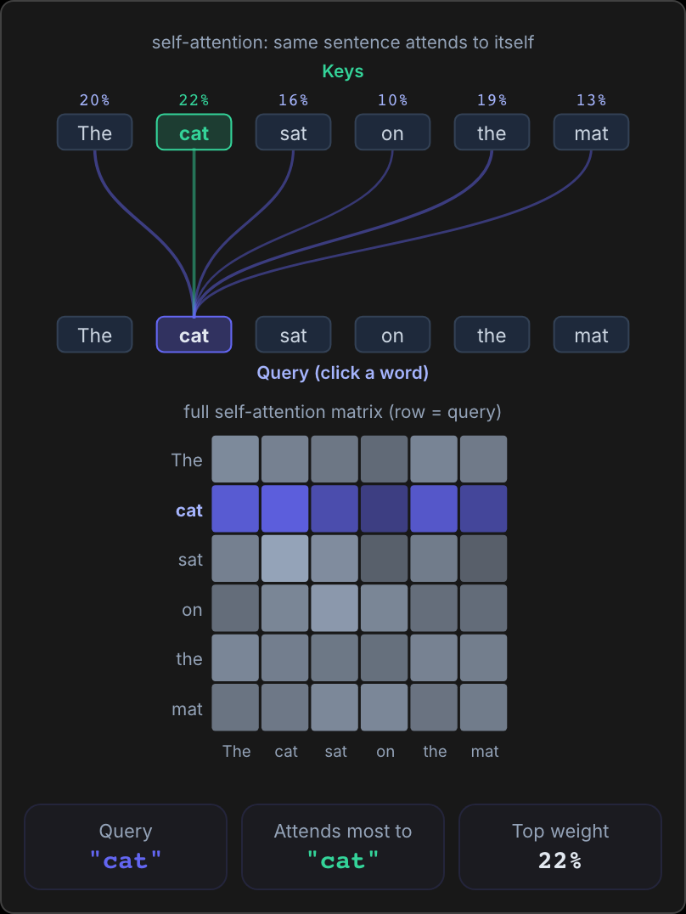Click matrix cell row sat, column on

[384, 558]
